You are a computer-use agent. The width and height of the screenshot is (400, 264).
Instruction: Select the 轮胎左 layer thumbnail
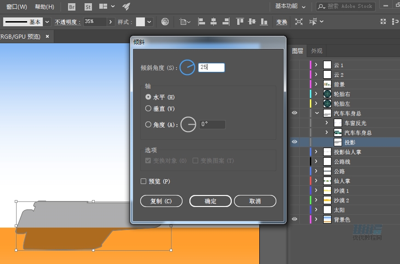point(327,103)
